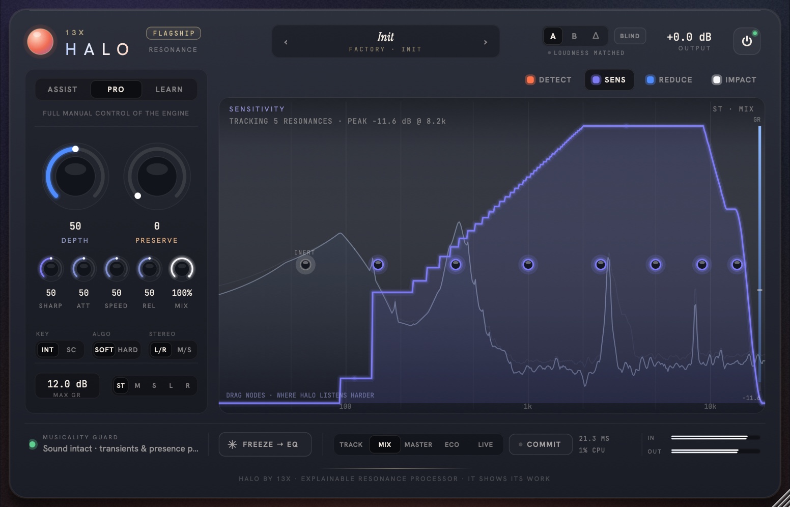Click the Freeze to EQ snowflake icon
Image resolution: width=790 pixels, height=507 pixels.
point(233,444)
